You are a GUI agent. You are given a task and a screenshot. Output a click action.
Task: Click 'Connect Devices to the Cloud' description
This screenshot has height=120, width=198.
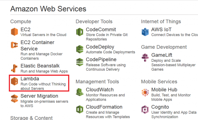point(175,35)
